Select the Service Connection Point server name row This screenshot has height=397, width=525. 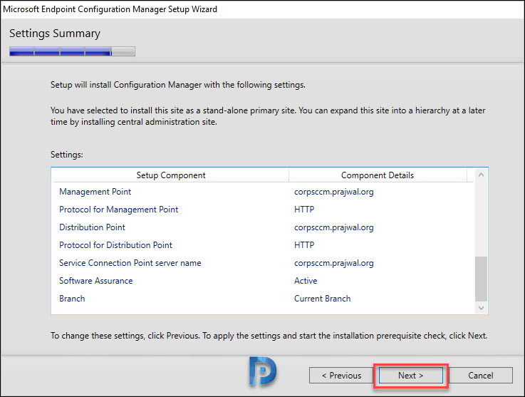tap(263, 263)
